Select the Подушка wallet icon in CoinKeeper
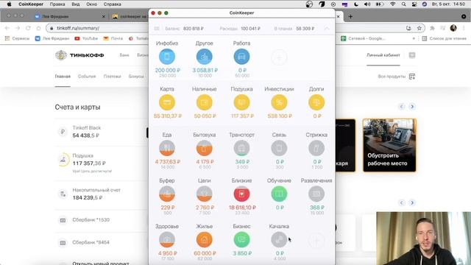The width and height of the screenshot is (471, 265). [241, 102]
